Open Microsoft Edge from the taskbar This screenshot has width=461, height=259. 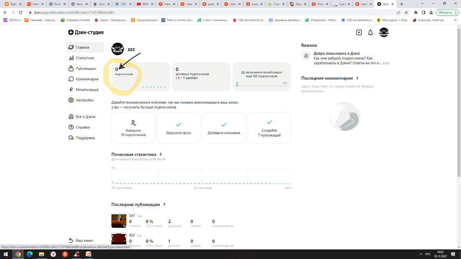(30, 254)
